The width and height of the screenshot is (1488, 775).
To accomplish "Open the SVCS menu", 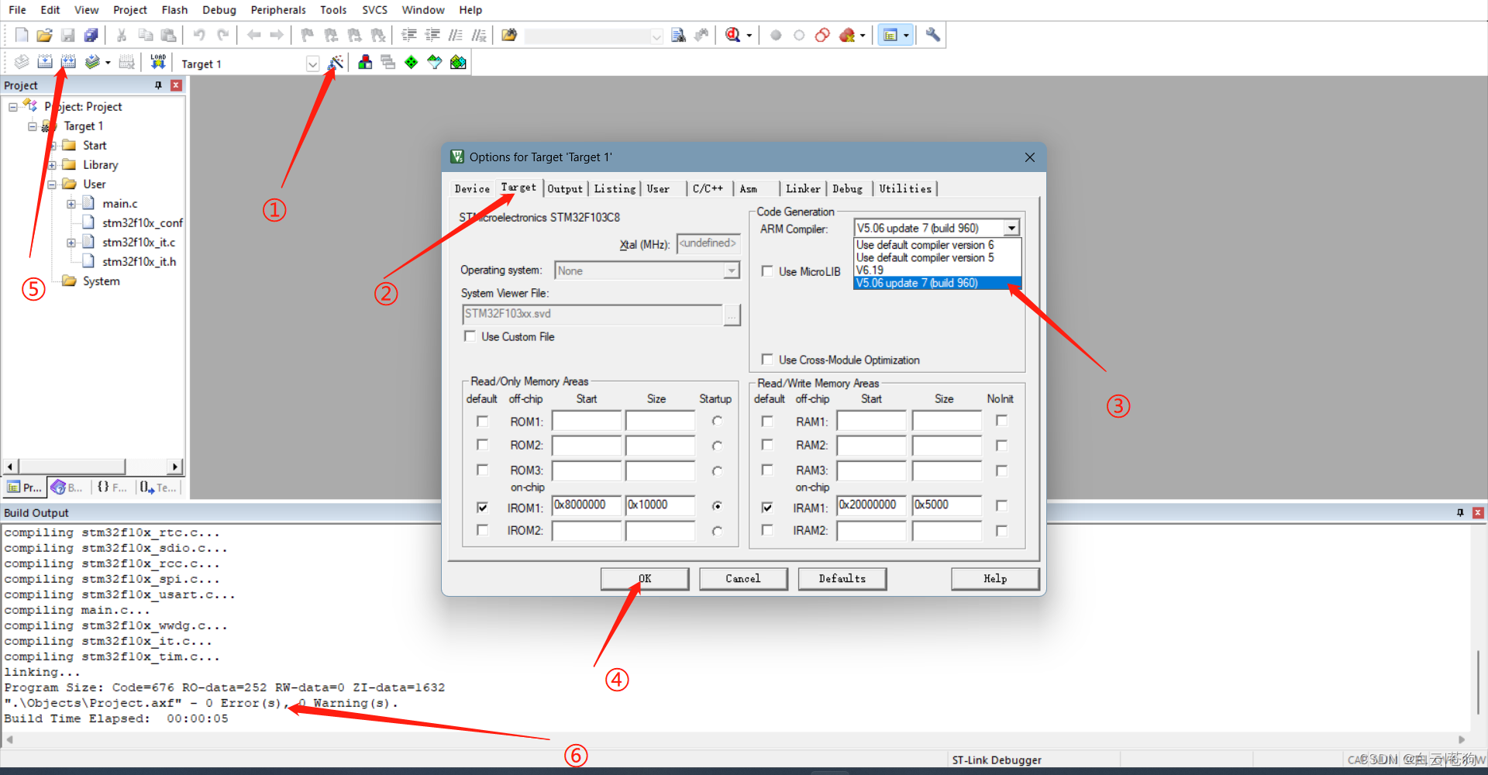I will click(375, 10).
